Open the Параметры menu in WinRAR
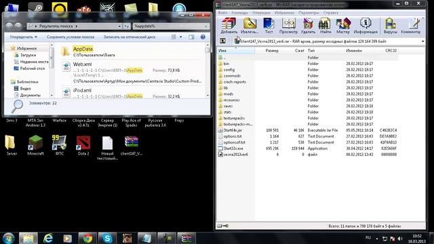 309,13
